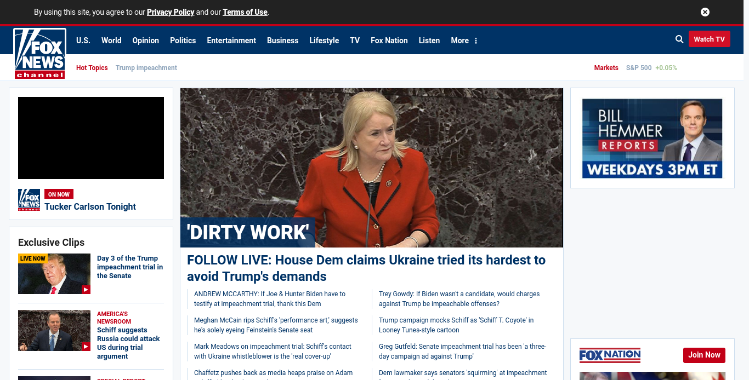Click the Fox Nation logo
This screenshot has height=380, width=749.
[610, 355]
